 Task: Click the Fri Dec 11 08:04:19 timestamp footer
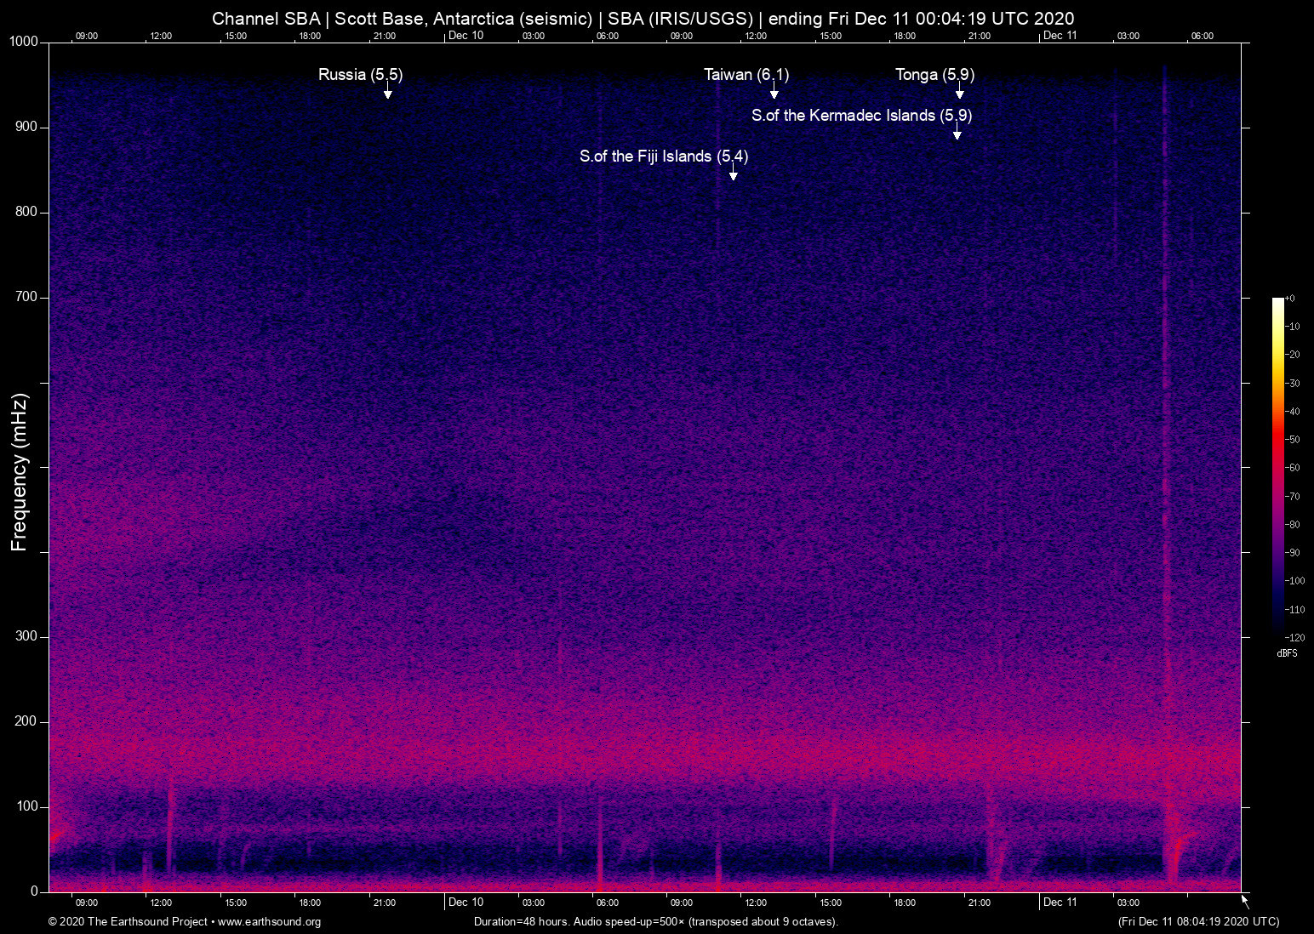(1197, 922)
